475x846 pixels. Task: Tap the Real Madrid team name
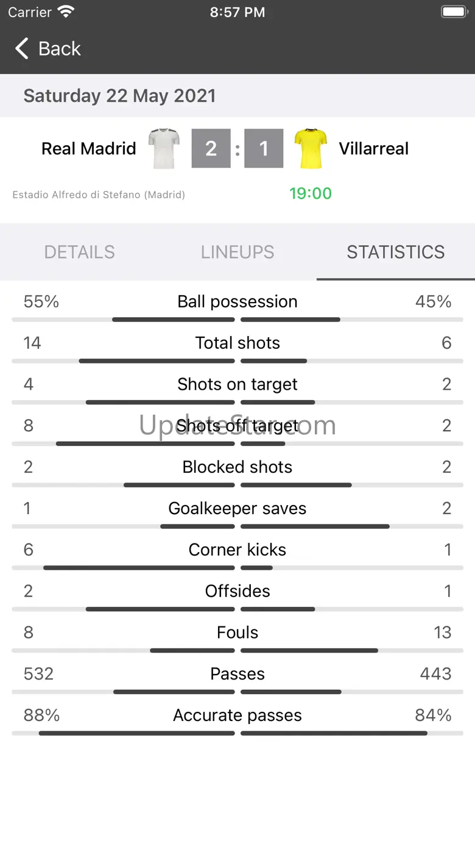pos(89,148)
